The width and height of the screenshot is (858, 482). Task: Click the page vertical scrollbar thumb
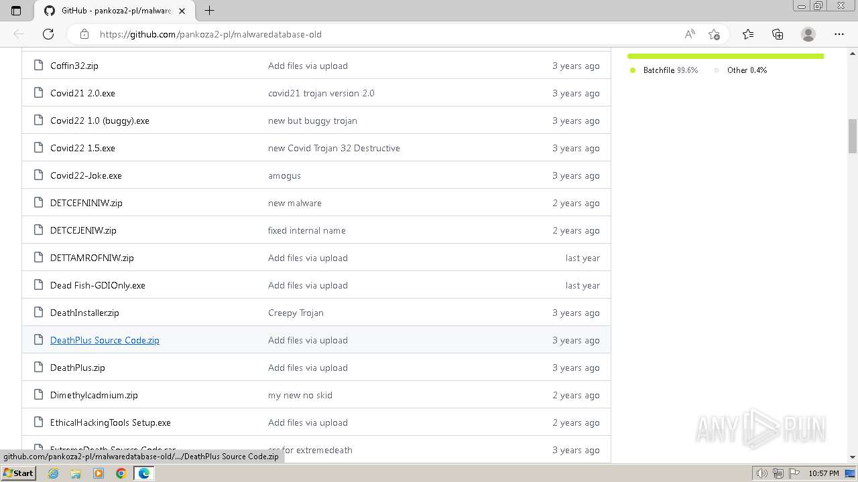point(853,136)
